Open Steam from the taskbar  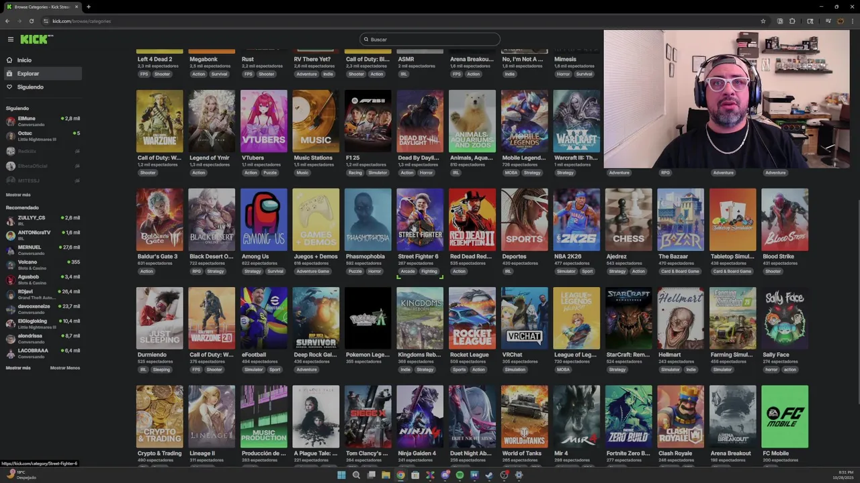point(489,475)
